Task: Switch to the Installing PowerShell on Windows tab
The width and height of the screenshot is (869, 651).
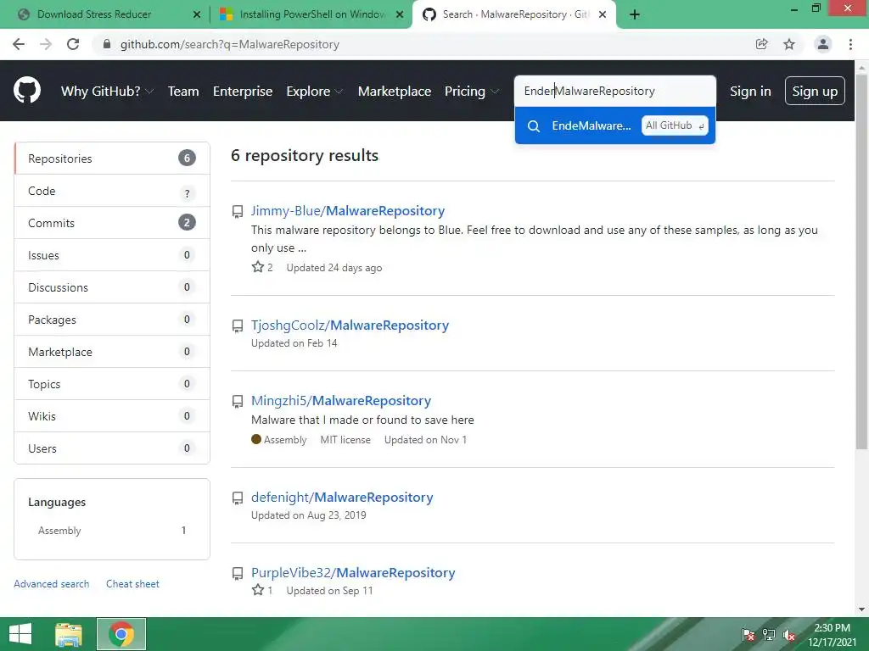Action: pyautogui.click(x=312, y=14)
